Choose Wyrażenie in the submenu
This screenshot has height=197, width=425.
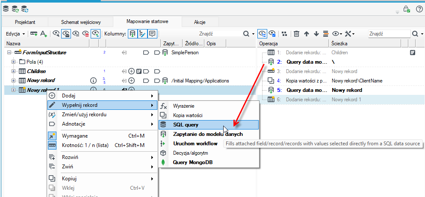[209, 106]
